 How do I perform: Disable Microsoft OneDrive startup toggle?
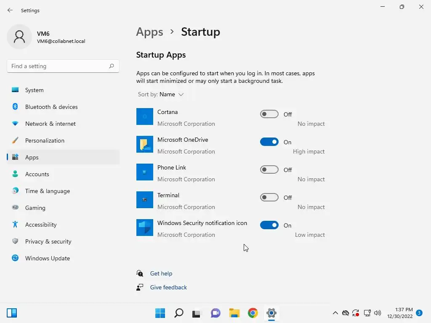pos(269,142)
